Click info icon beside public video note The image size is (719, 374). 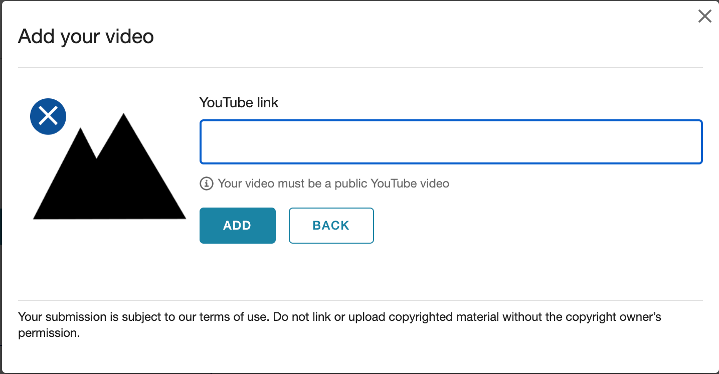pyautogui.click(x=206, y=183)
